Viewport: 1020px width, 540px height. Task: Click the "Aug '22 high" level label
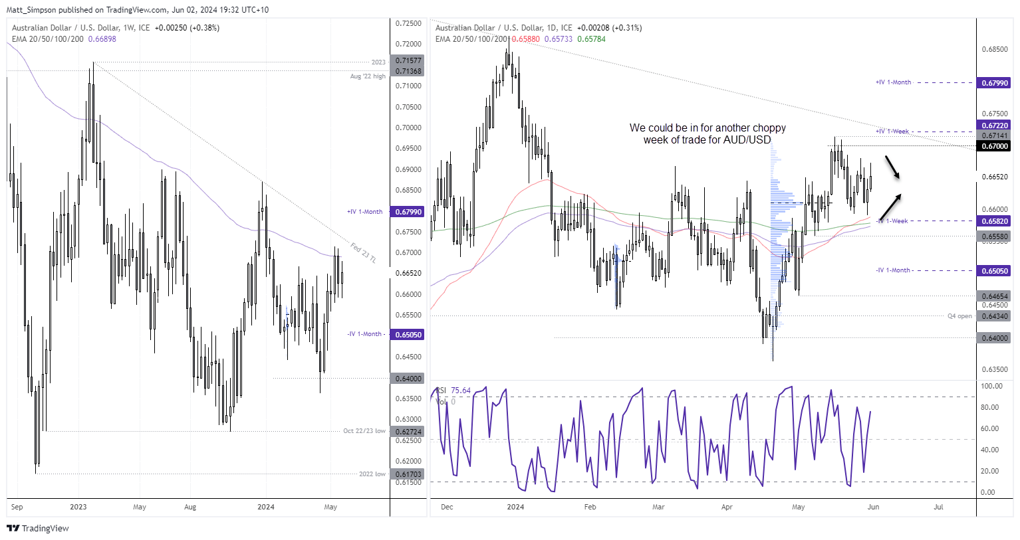[368, 76]
